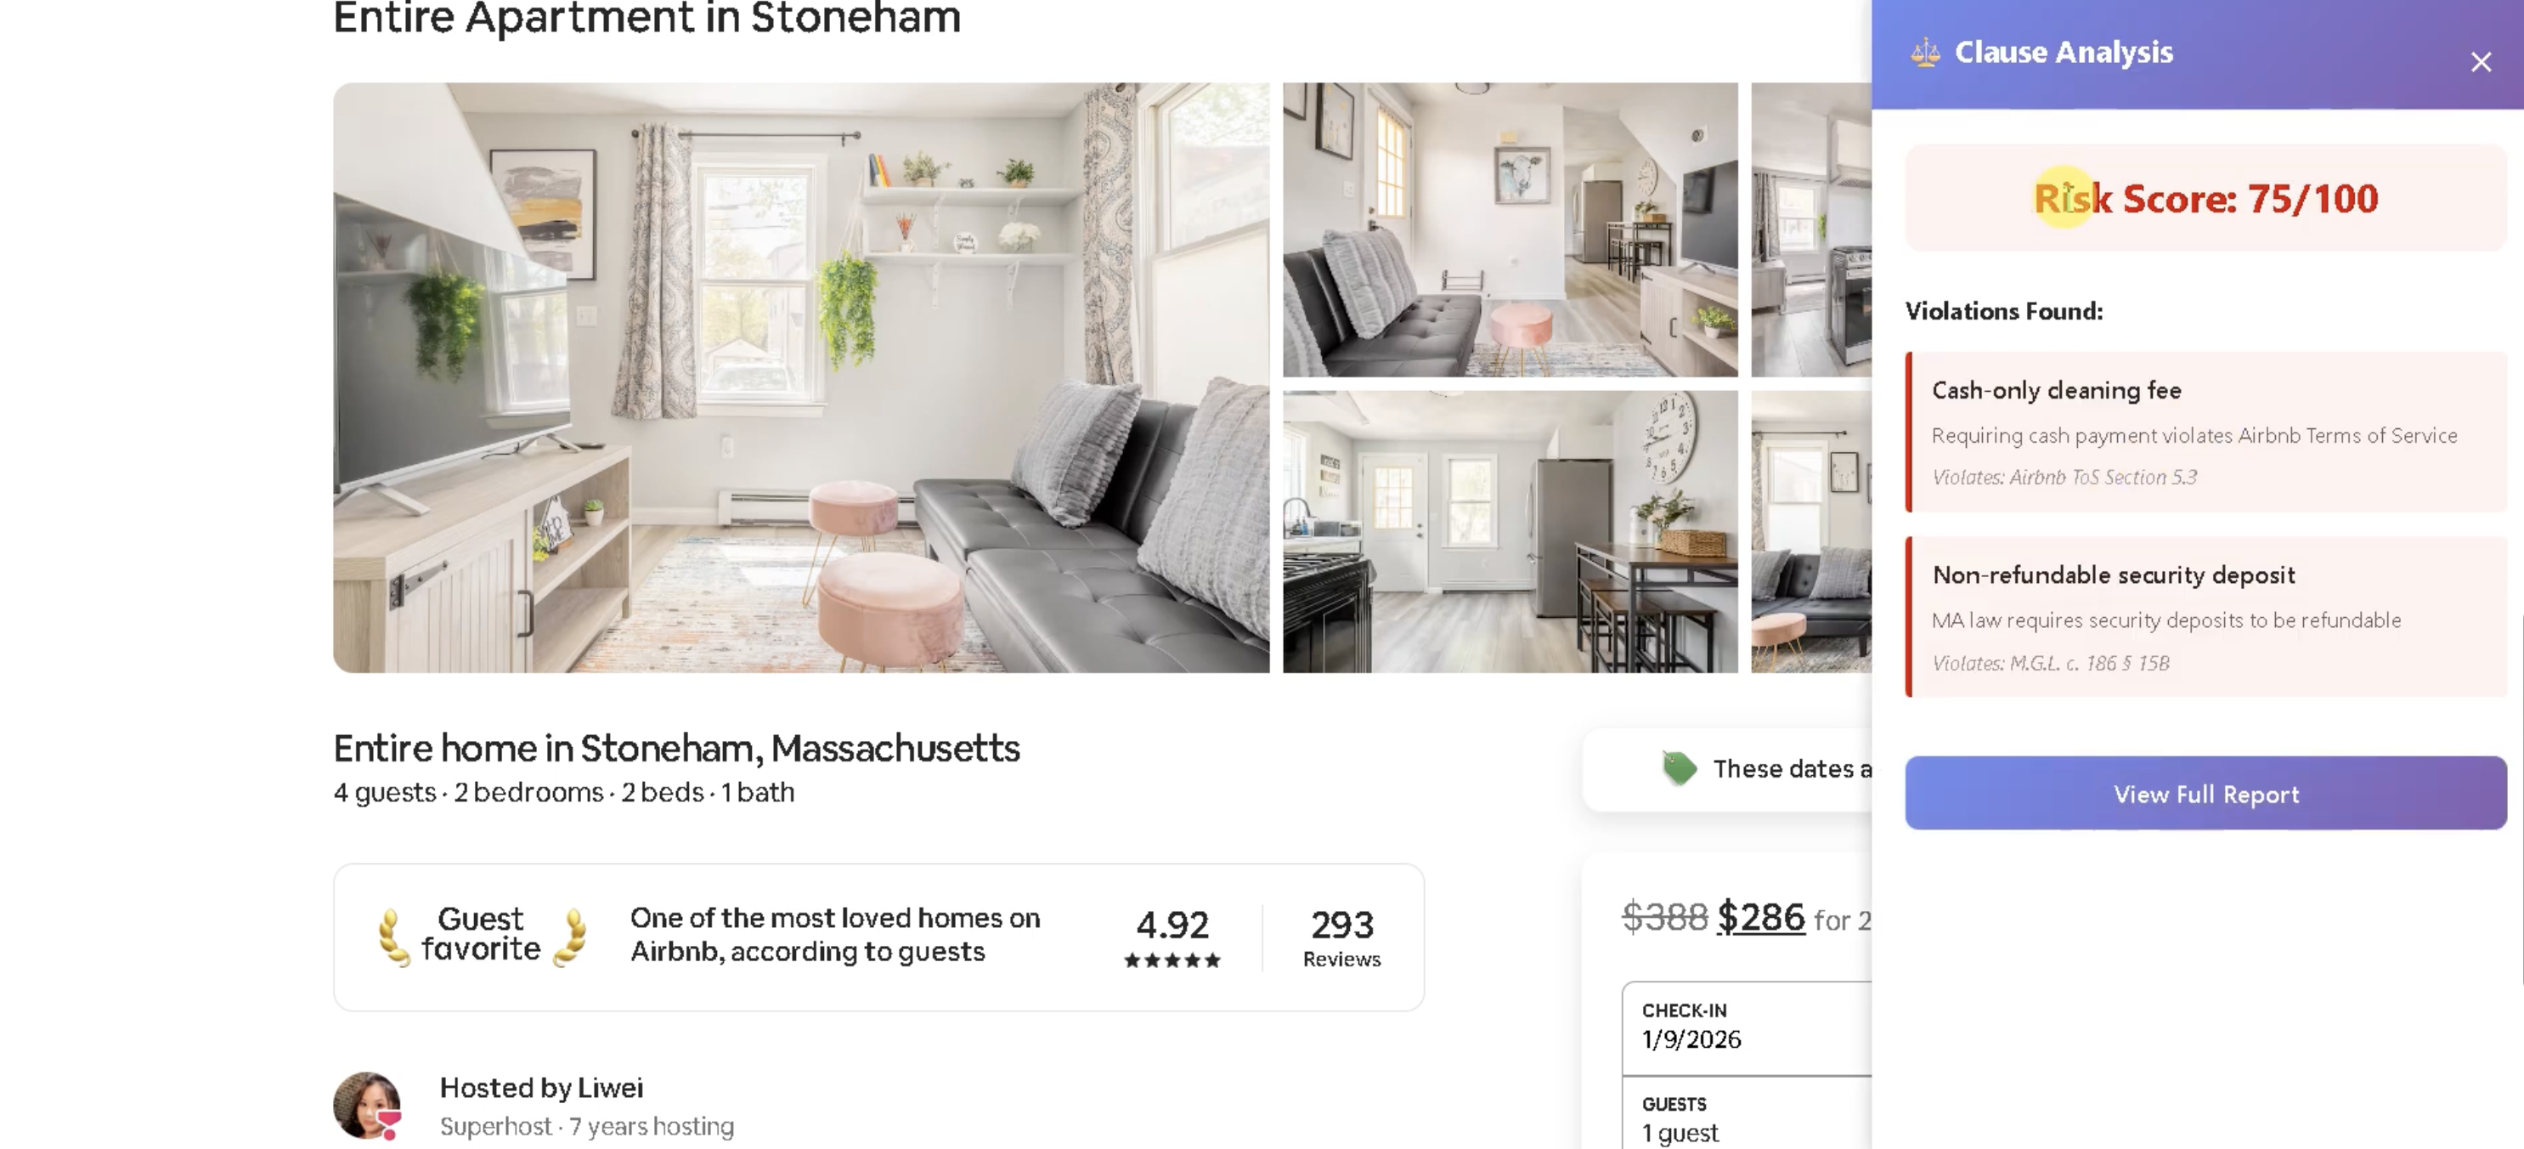Click the scales icon beside Clause Analysis
This screenshot has width=2524, height=1149.
click(x=1924, y=52)
